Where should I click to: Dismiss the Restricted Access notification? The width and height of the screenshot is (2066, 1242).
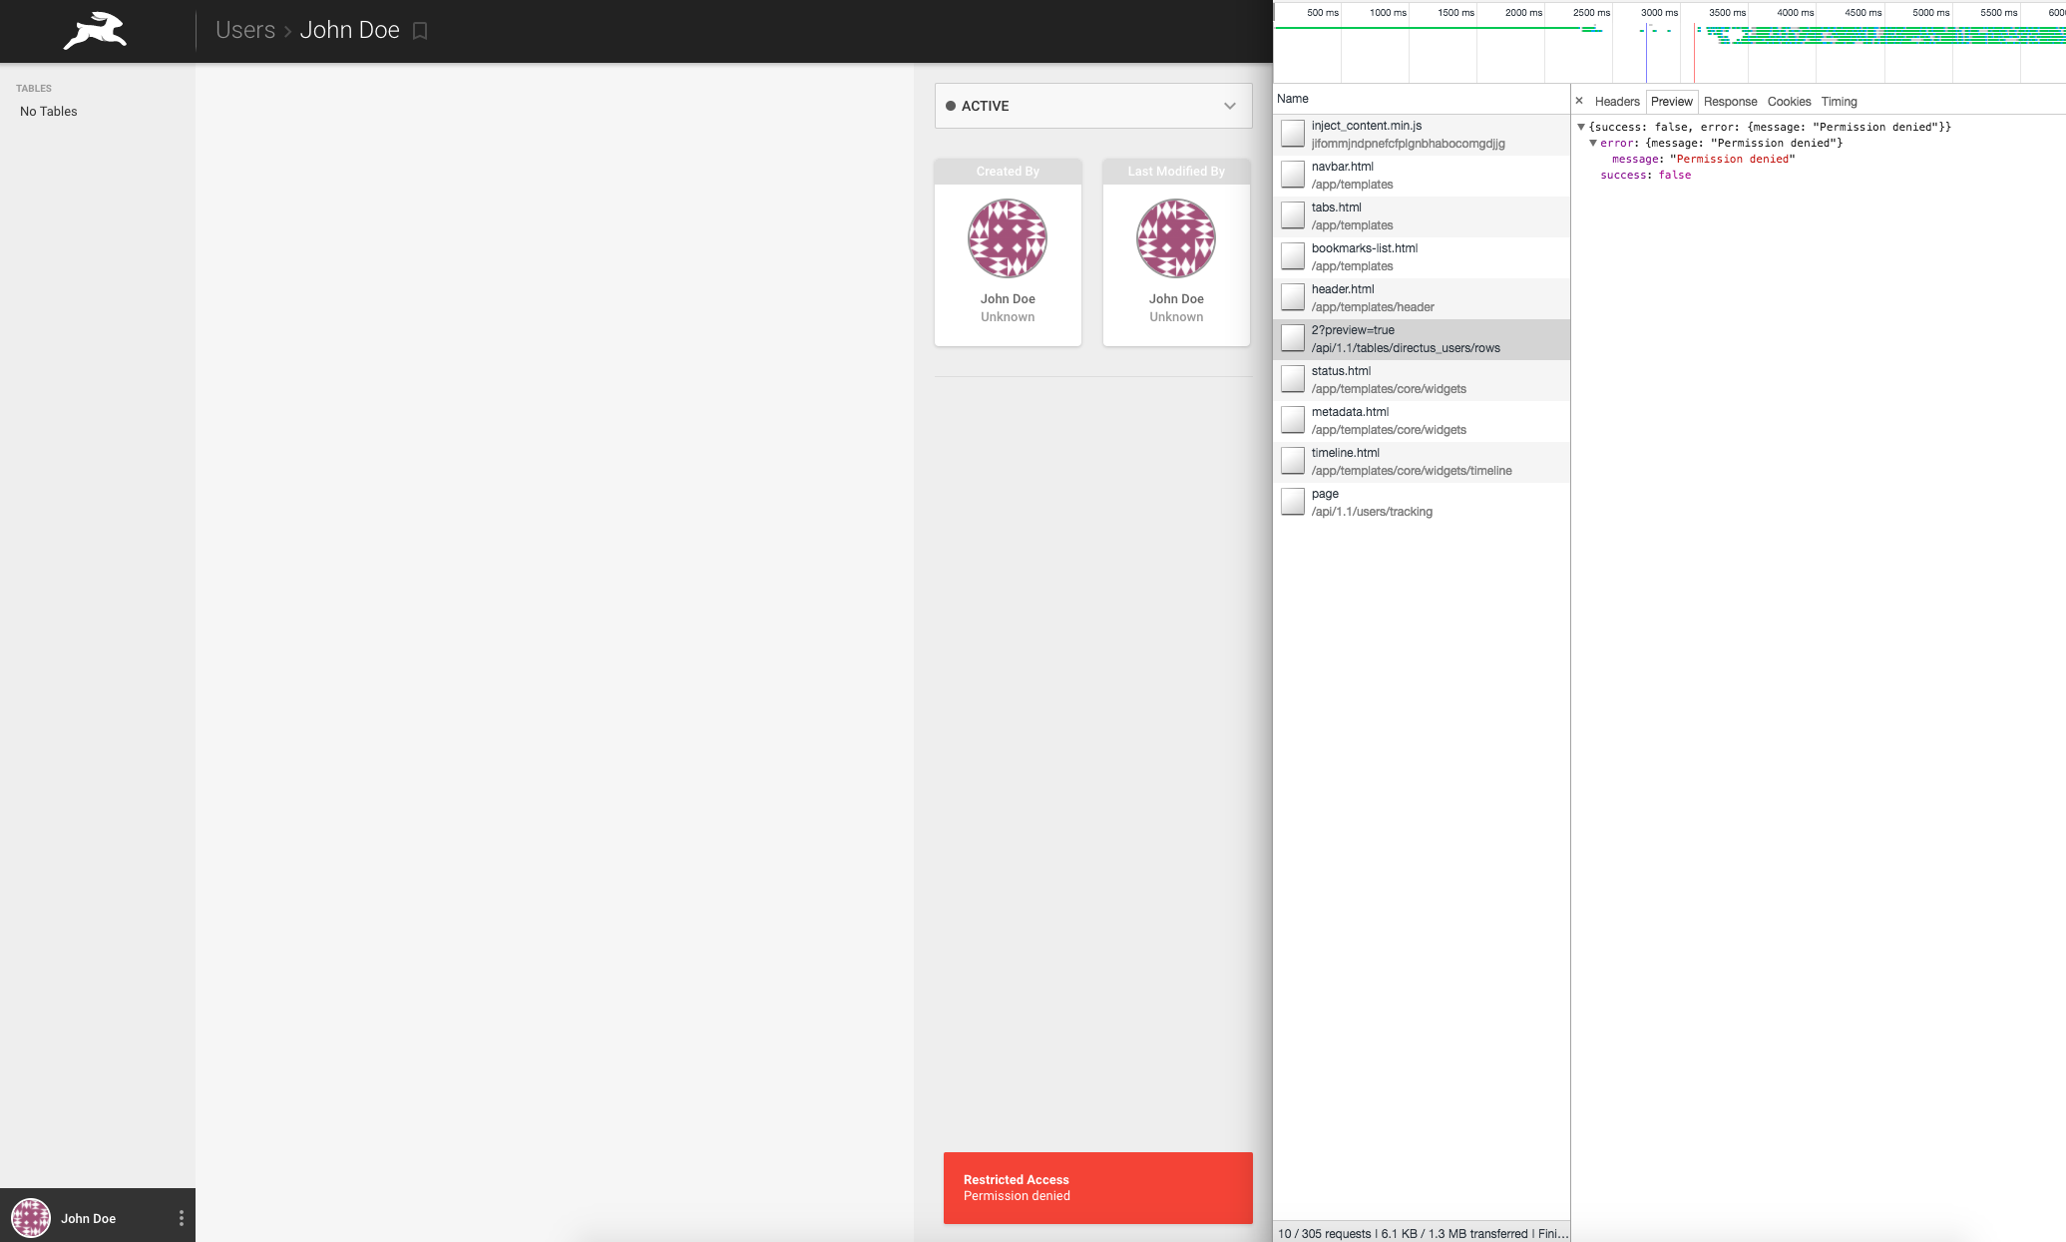tap(1097, 1187)
